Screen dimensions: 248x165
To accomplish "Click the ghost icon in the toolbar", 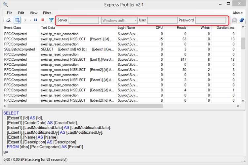I will point(234,20).
